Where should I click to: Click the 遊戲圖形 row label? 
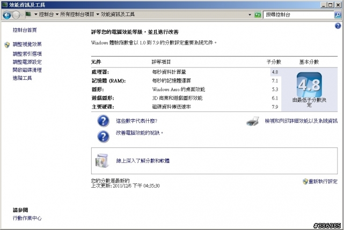pyautogui.click(x=103, y=98)
